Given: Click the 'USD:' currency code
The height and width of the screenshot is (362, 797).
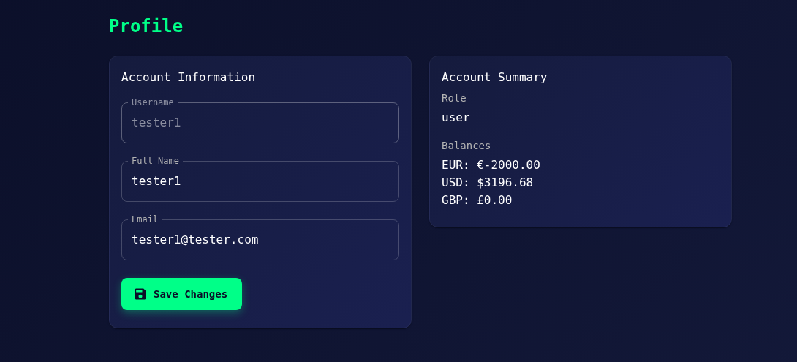Looking at the screenshot, I should 456,183.
